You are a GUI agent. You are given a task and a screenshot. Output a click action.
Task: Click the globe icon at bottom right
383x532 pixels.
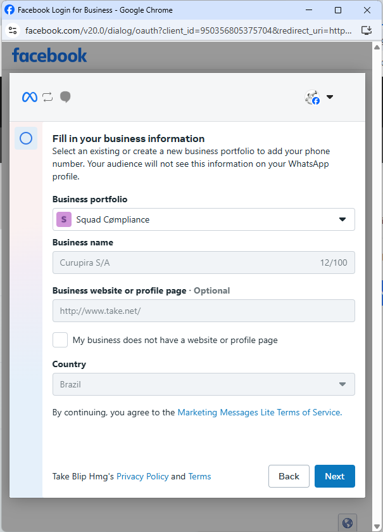click(x=347, y=522)
